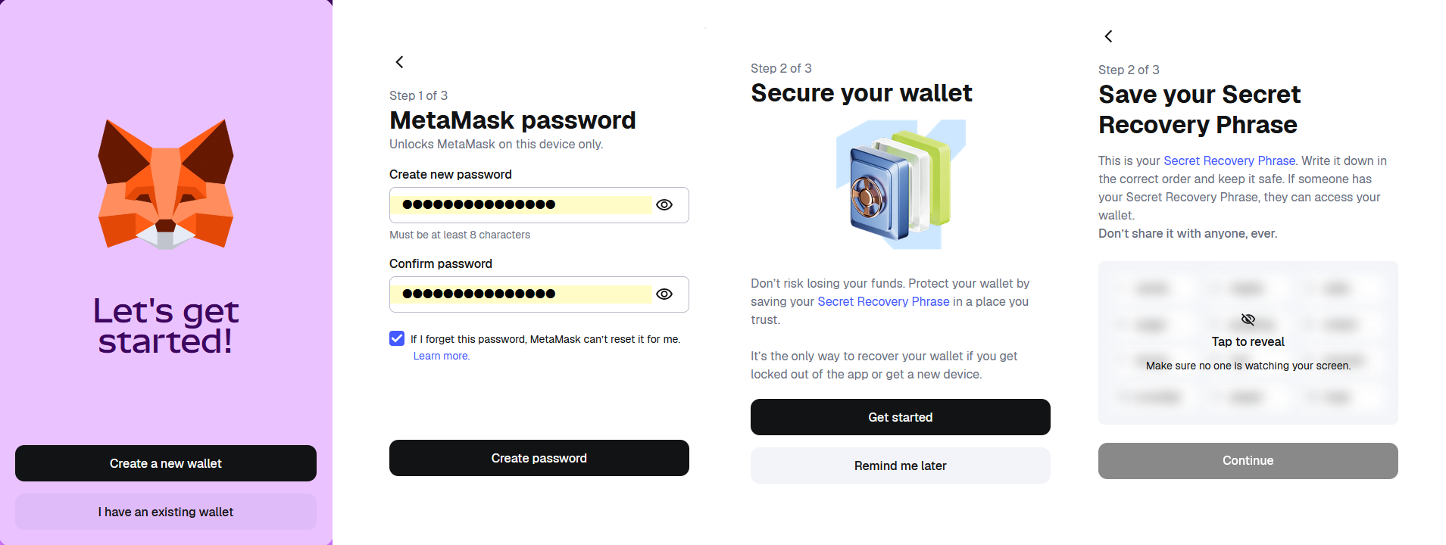Go back from the MetaMask password step
The height and width of the screenshot is (545, 1446).
pyautogui.click(x=400, y=62)
